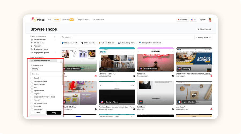The height and width of the screenshot is (134, 241).
Task: Click the Engagement growth trend icon
Action: pyautogui.click(x=32, y=53)
